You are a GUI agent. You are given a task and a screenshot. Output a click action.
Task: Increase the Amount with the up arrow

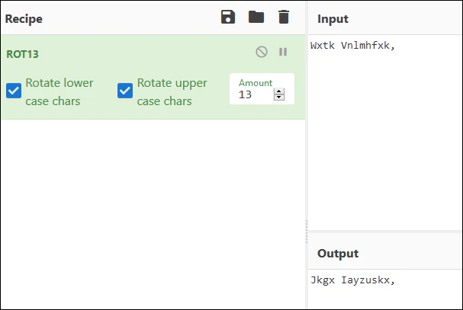(x=278, y=91)
